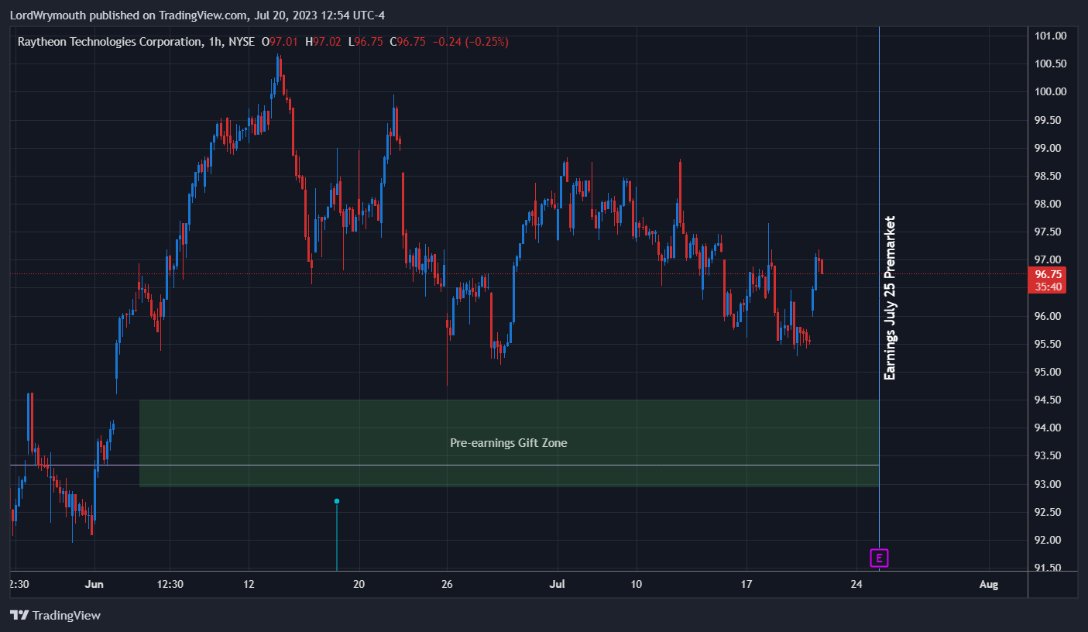This screenshot has width=1088, height=632.
Task: Click the Raytheon Technologies Corporation symbol title
Action: (109, 42)
